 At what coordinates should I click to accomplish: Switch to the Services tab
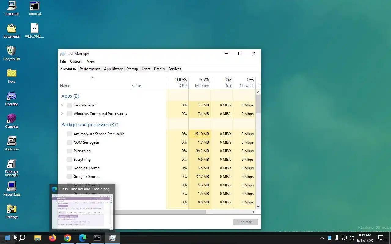(175, 69)
